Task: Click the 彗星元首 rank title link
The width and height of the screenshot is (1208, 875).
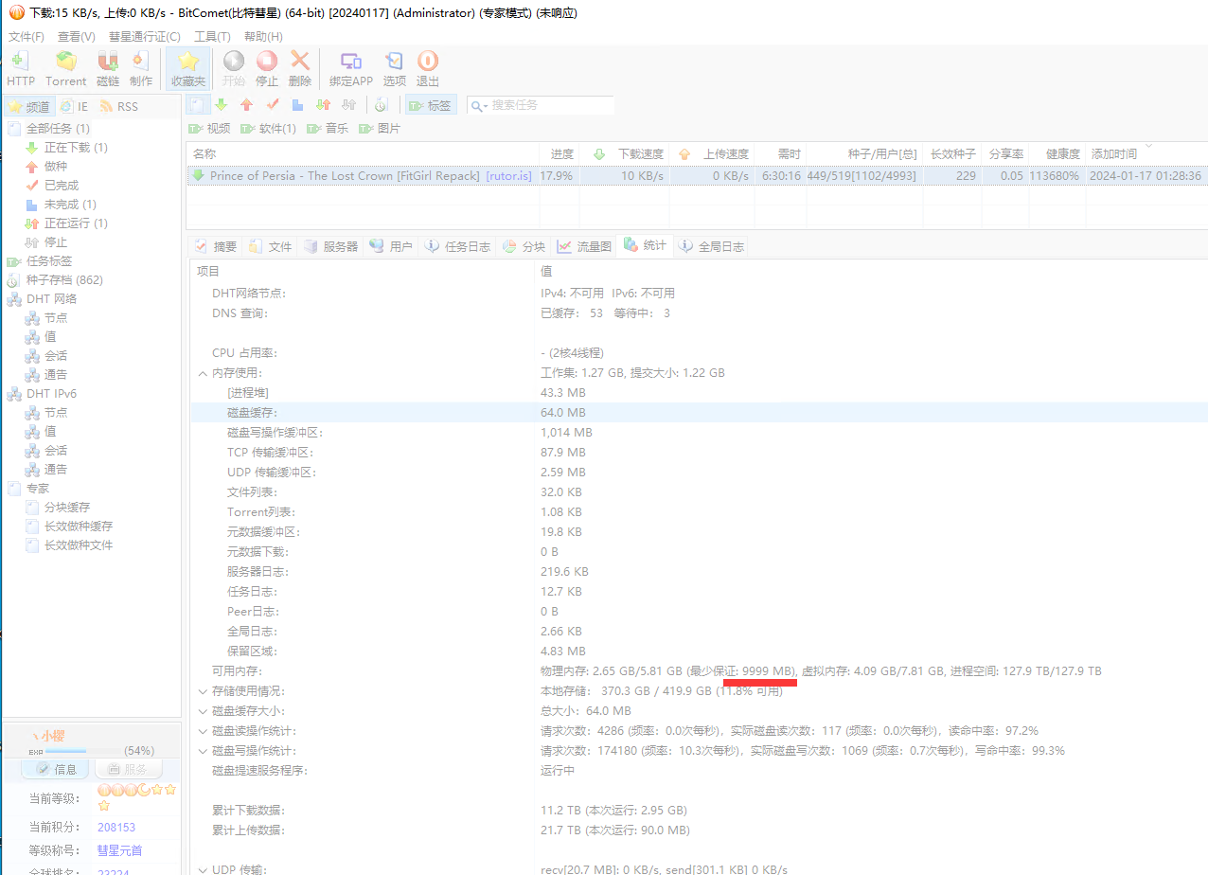Action: click(119, 850)
